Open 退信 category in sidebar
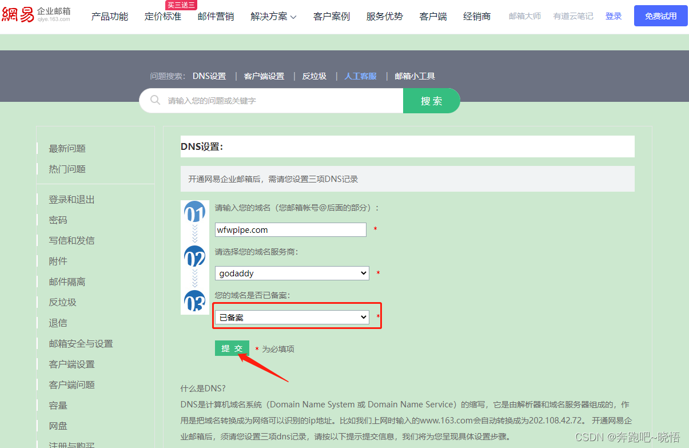 point(58,323)
